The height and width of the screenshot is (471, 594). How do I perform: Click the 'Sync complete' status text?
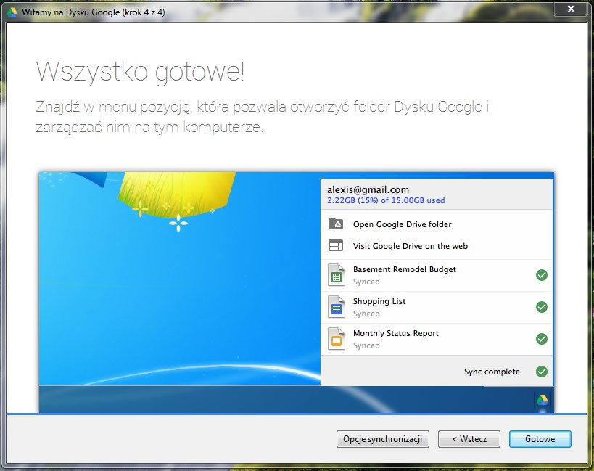[x=492, y=372]
